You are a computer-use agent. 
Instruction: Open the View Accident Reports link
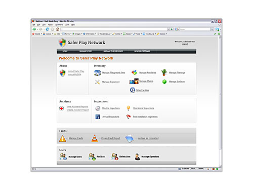pos(77,106)
